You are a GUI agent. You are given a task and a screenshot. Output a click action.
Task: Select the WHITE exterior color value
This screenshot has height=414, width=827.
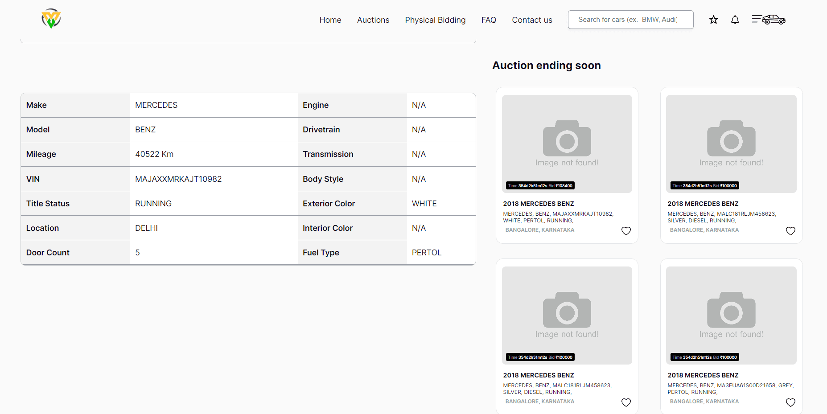424,204
